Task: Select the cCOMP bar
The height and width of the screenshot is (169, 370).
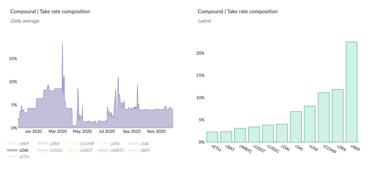Action: [324, 117]
